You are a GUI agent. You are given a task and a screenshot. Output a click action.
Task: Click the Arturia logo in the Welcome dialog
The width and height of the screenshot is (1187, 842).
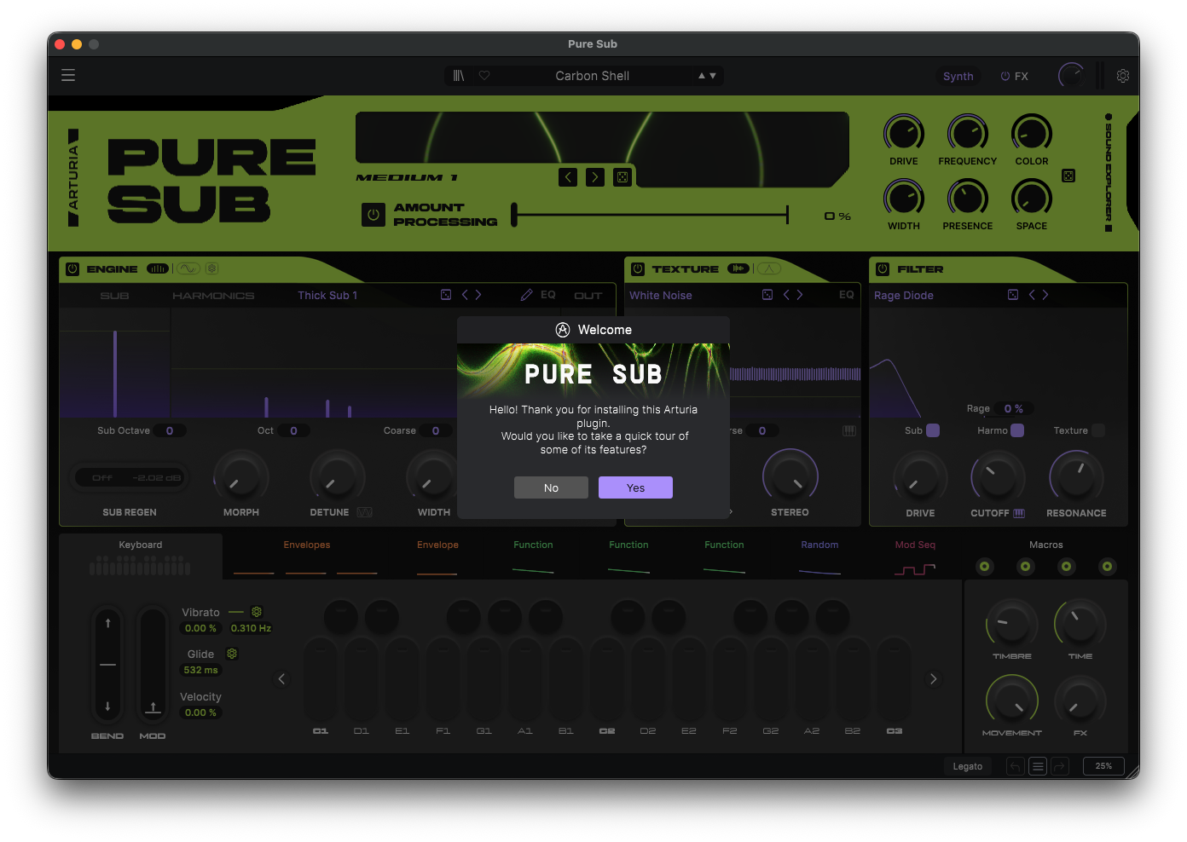point(563,330)
